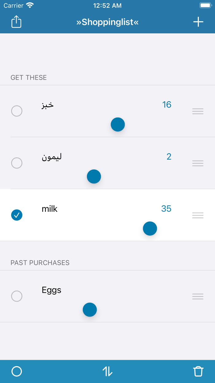Tap the blue dot below milk
This screenshot has width=215, height=383.
click(150, 228)
